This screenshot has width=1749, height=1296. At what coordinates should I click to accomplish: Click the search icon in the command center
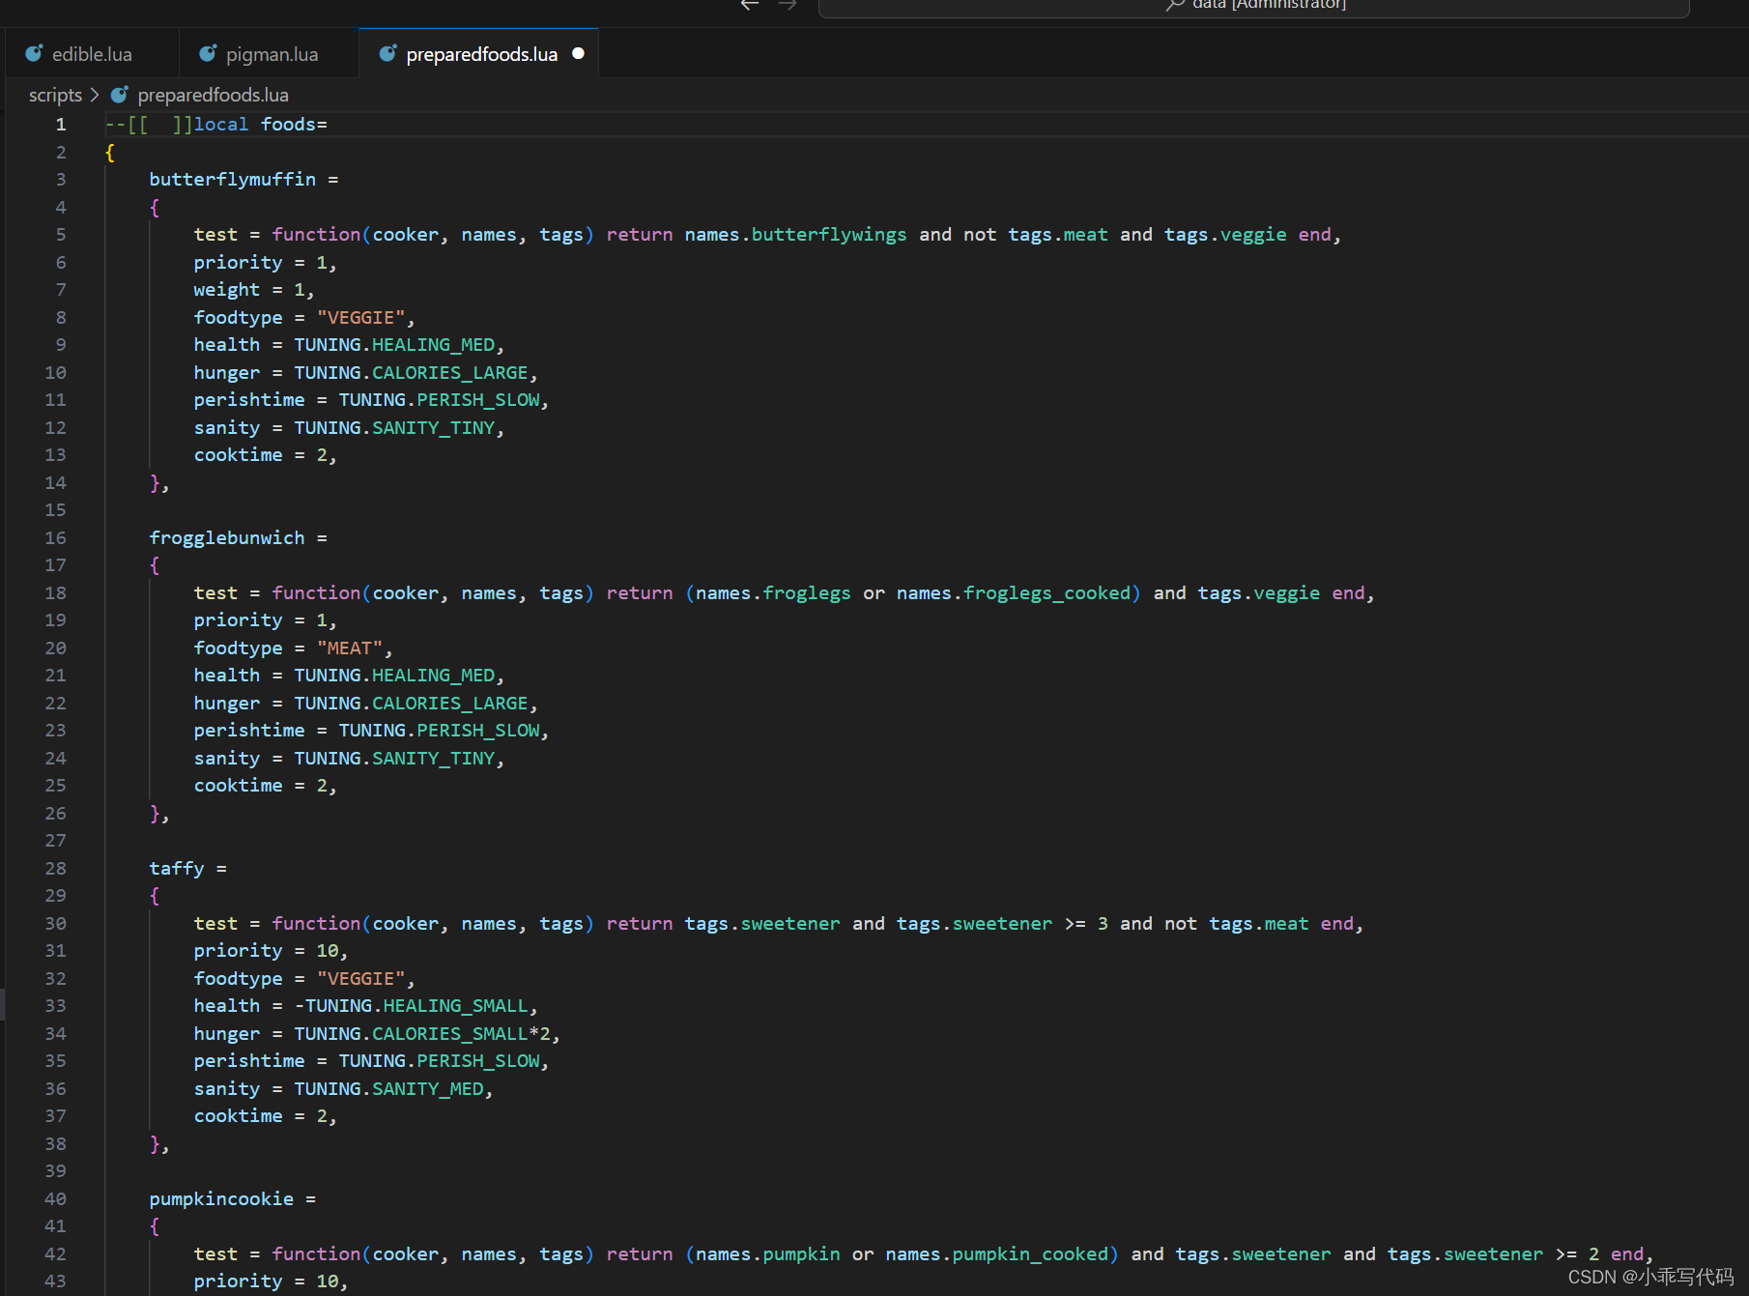[x=1175, y=5]
